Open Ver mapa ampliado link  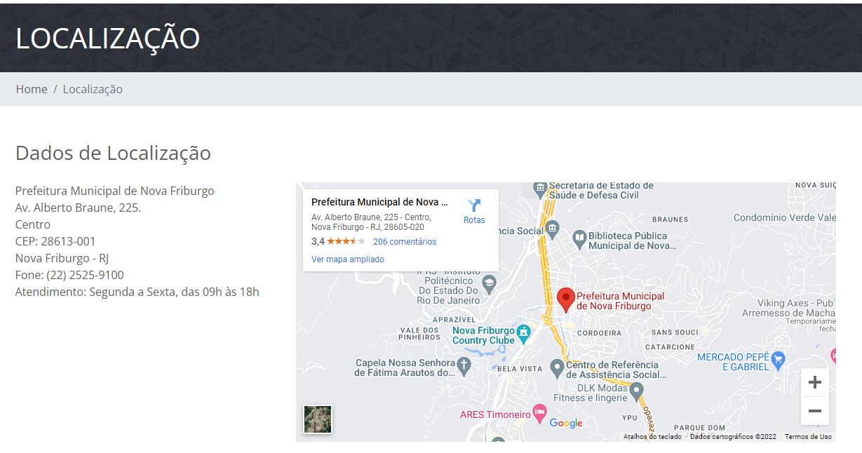click(347, 259)
